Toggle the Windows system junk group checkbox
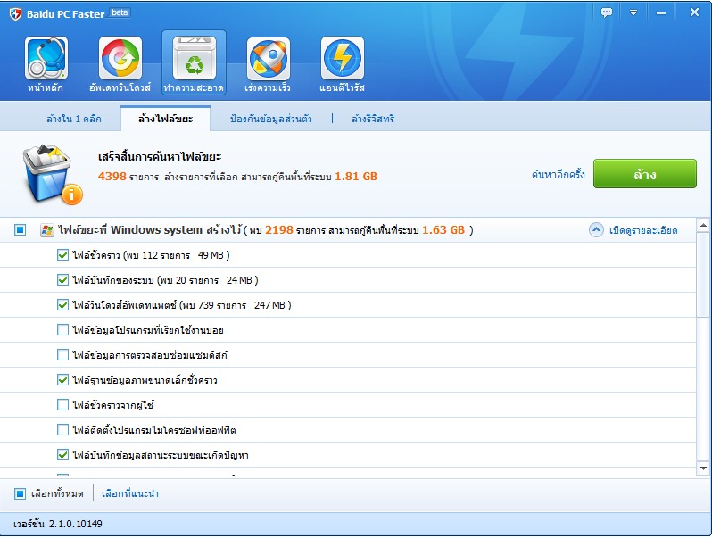Image resolution: width=712 pixels, height=538 pixels. (x=20, y=230)
